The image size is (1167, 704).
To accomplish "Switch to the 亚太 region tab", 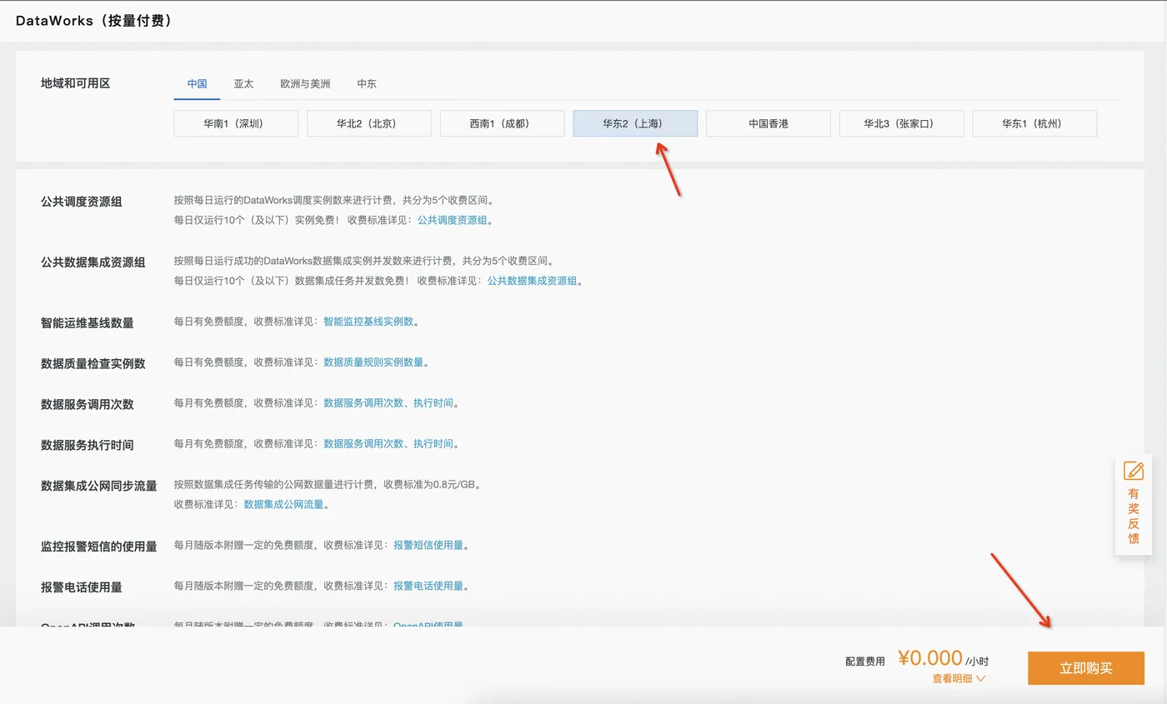I will point(243,83).
